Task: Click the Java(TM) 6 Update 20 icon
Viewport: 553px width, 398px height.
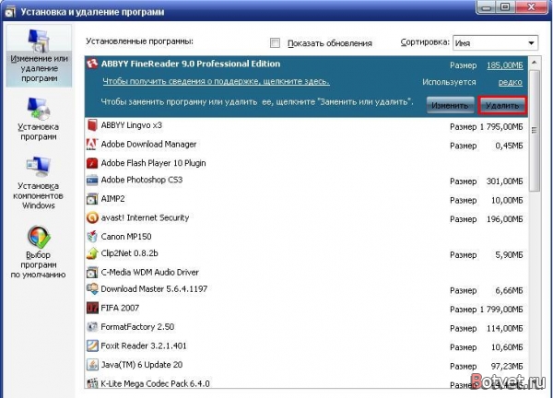Action: pyautogui.click(x=92, y=365)
